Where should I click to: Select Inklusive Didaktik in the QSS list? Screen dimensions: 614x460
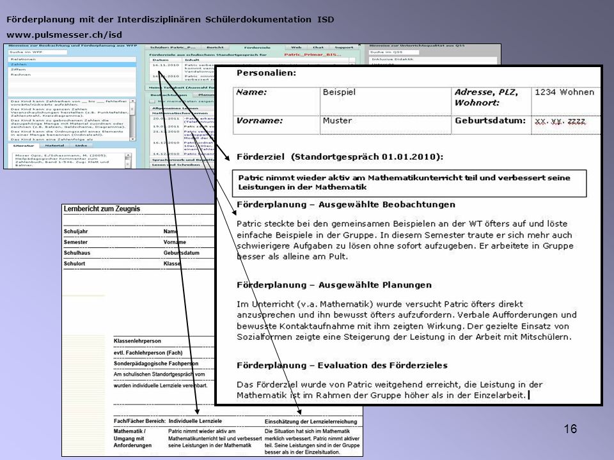[433, 59]
